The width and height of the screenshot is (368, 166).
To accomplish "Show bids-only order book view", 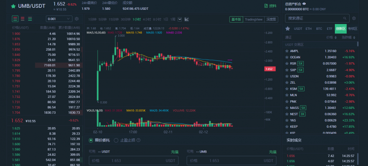I will [x=30, y=19].
